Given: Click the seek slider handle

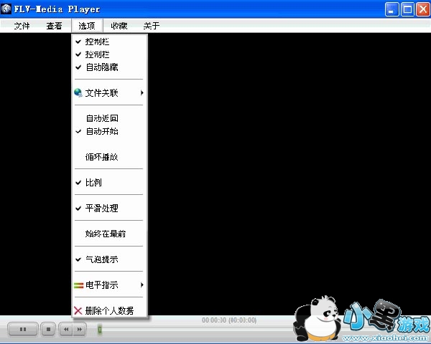Looking at the screenshot, I should point(100,329).
